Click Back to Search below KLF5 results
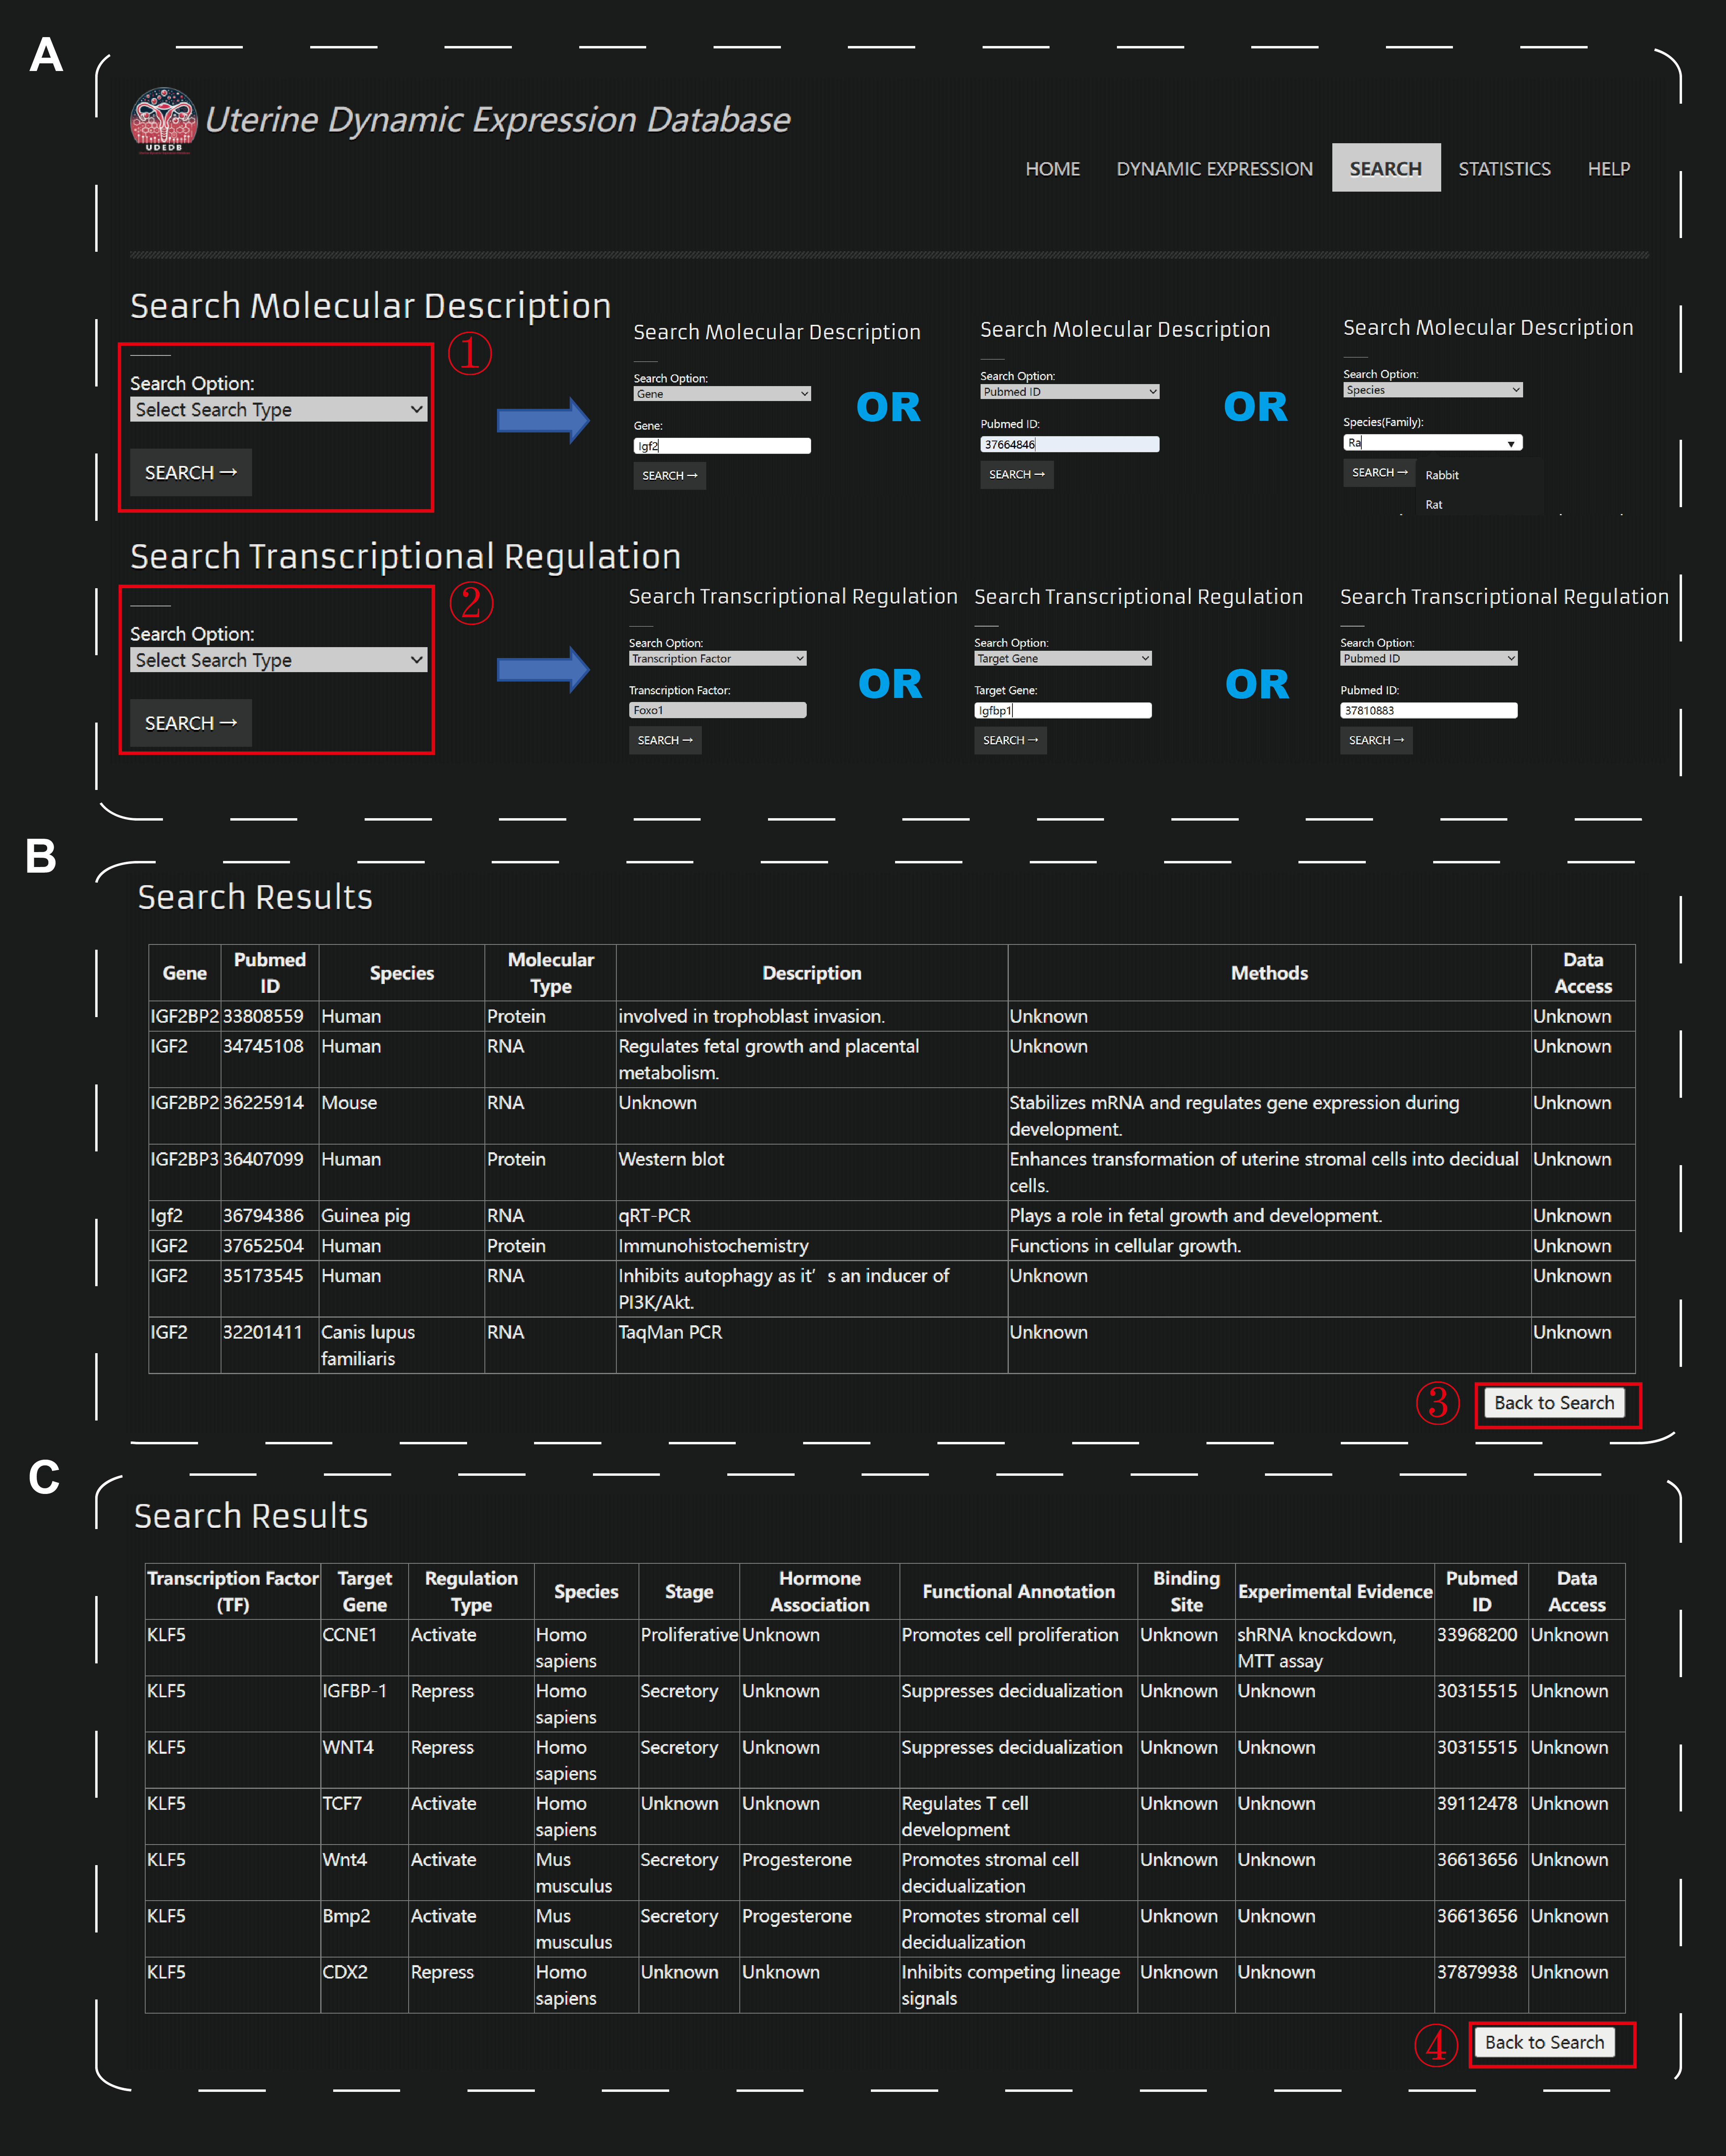This screenshot has height=2156, width=1726. 1544,2042
